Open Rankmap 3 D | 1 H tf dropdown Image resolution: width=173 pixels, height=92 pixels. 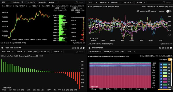[44, 52]
